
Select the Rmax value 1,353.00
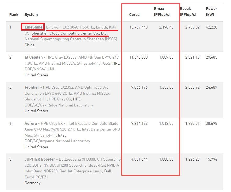click(x=166, y=87)
